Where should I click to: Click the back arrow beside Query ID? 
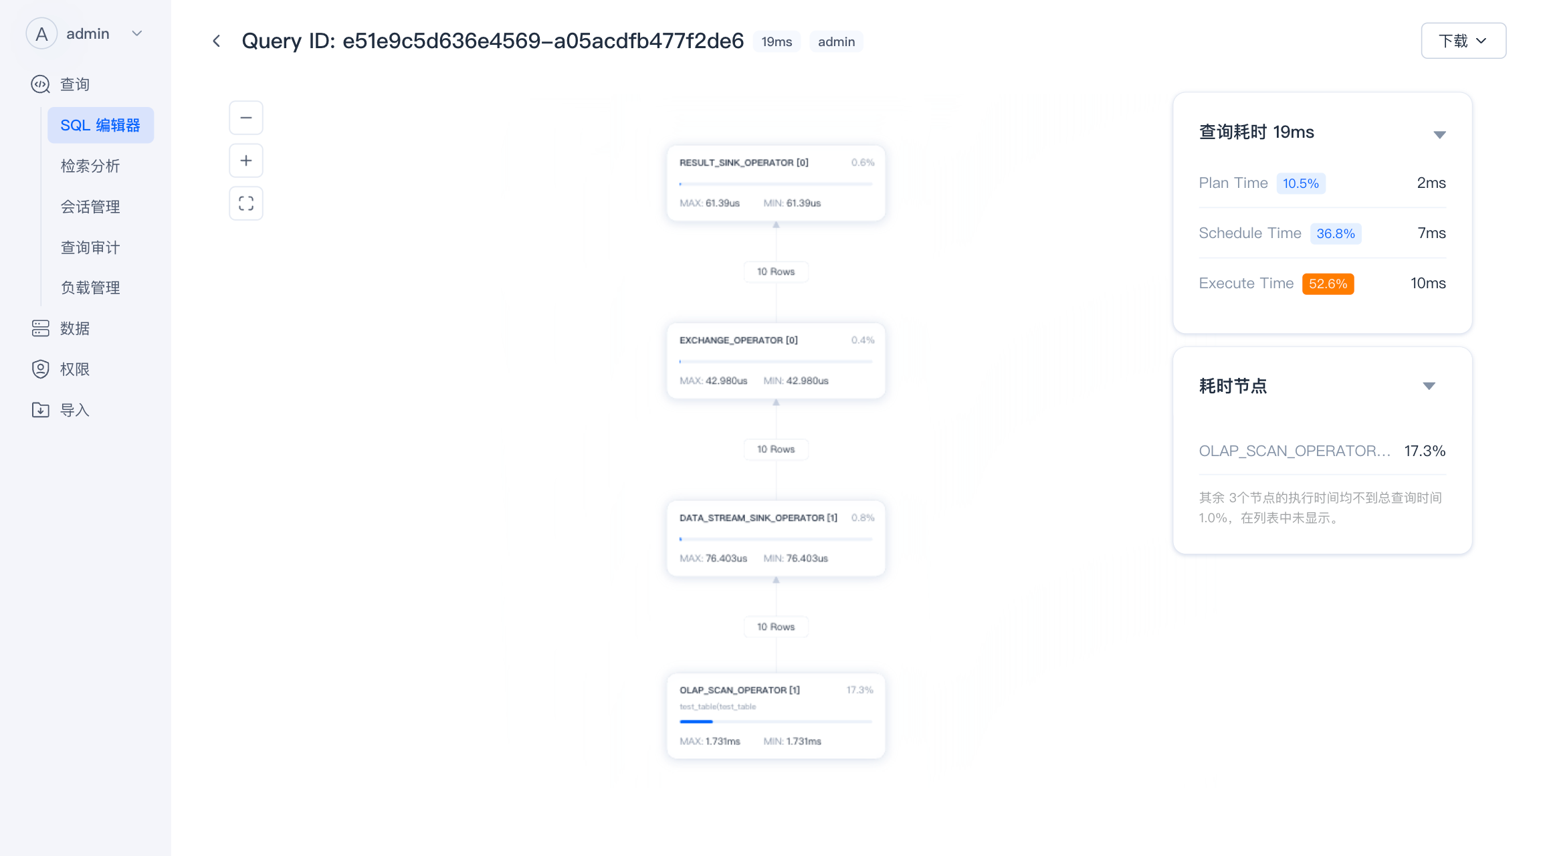tap(216, 41)
